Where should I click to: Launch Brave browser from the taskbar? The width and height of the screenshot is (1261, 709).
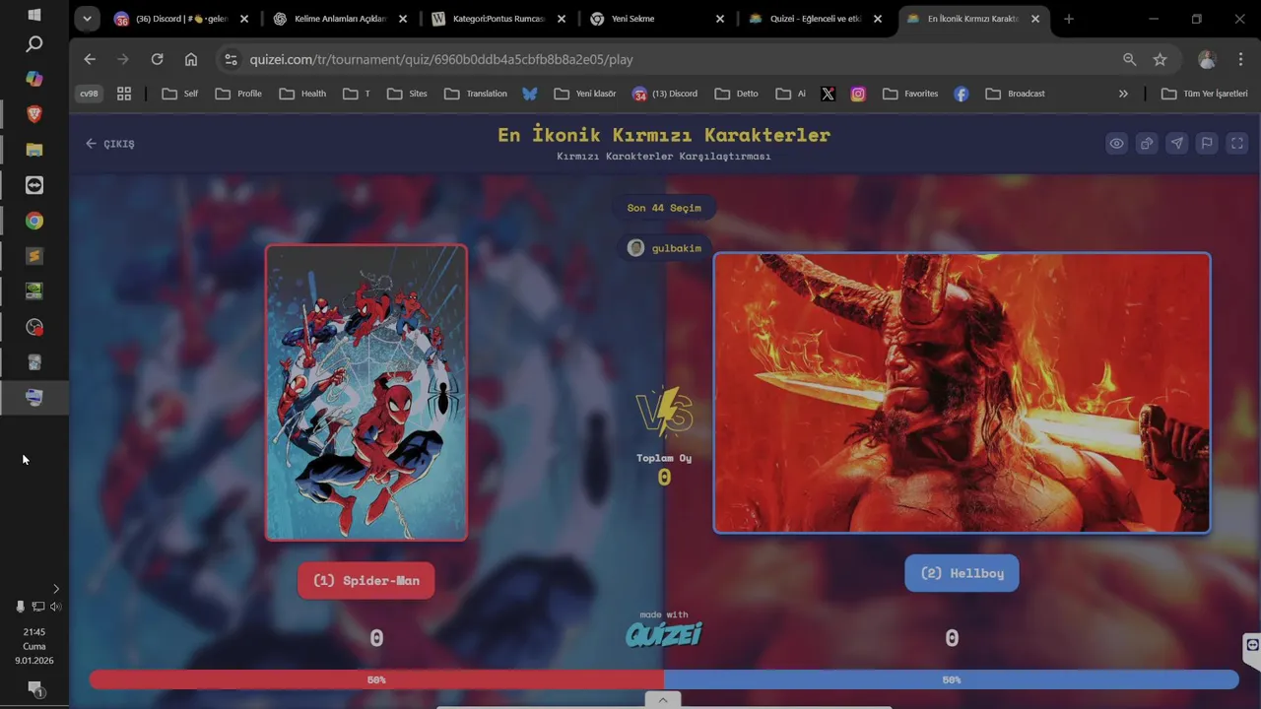34,114
